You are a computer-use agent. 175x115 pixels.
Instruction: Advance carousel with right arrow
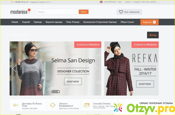coord(96,68)
